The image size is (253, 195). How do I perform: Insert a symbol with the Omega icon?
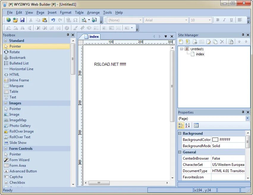pyautogui.click(x=75, y=20)
